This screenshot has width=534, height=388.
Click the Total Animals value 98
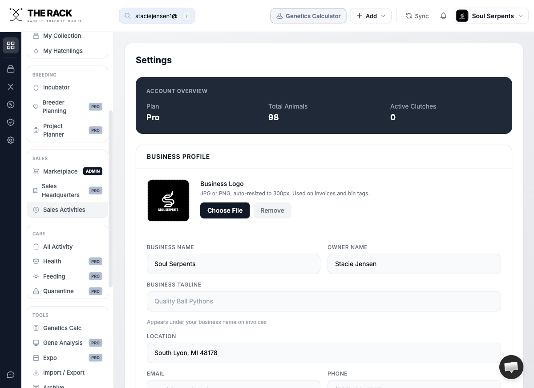pos(274,117)
